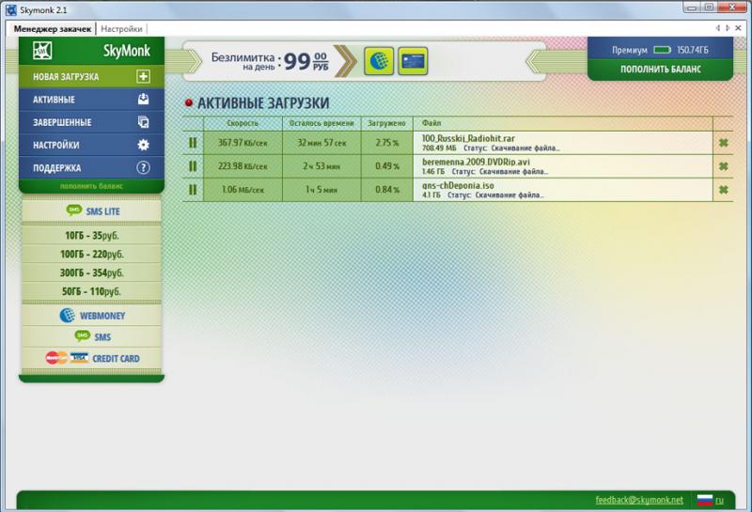Click the Осталось времени column header

pos(321,123)
